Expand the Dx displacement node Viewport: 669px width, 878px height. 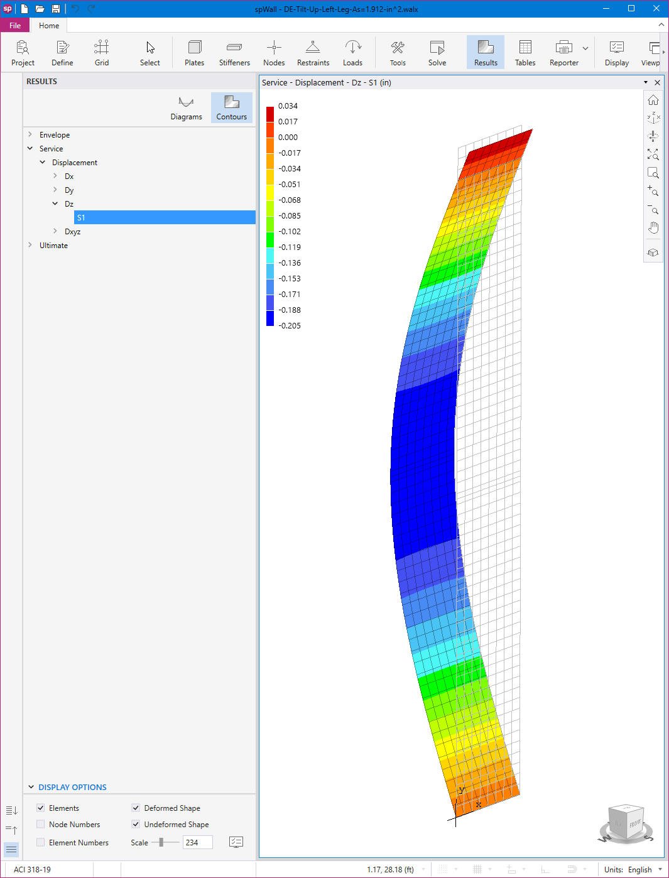tap(55, 176)
